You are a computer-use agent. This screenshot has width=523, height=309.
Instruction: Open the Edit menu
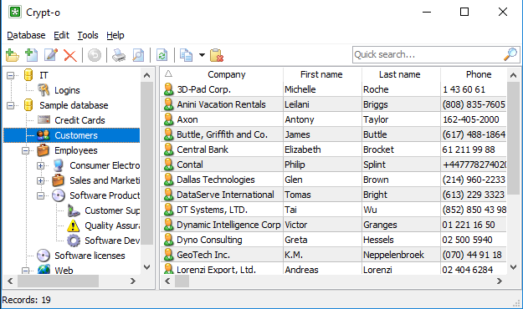tap(61, 35)
